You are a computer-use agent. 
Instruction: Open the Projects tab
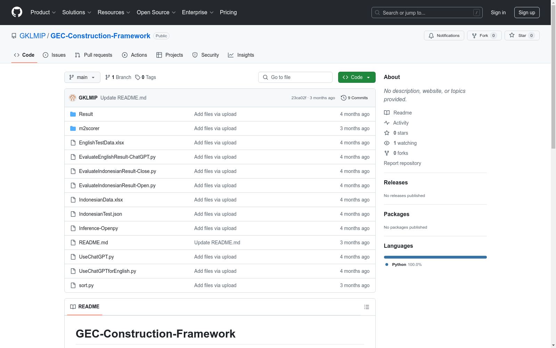pos(170,55)
